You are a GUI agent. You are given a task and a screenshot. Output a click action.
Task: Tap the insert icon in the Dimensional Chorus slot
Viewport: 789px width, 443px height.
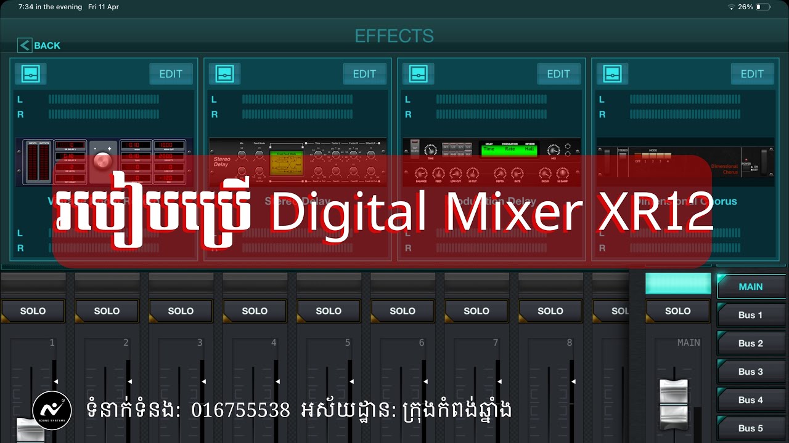pos(612,74)
